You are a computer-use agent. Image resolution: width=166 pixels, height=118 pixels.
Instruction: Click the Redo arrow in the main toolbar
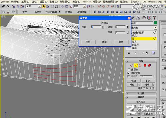(8, 6)
